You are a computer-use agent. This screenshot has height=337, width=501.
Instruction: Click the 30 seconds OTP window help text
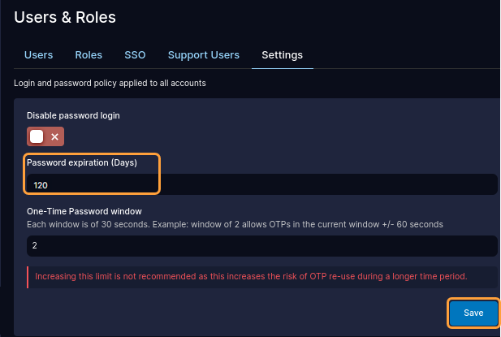click(234, 223)
